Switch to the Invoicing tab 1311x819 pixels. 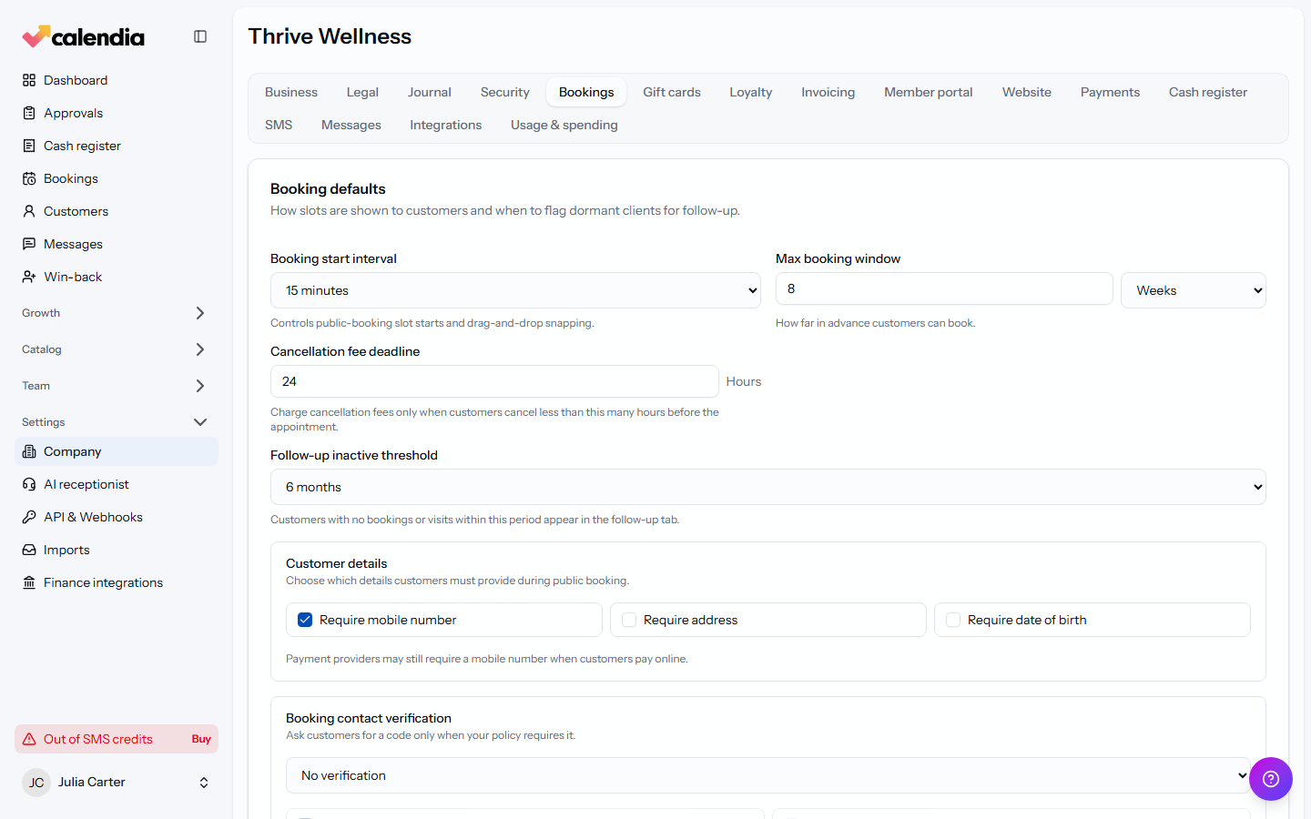point(828,92)
